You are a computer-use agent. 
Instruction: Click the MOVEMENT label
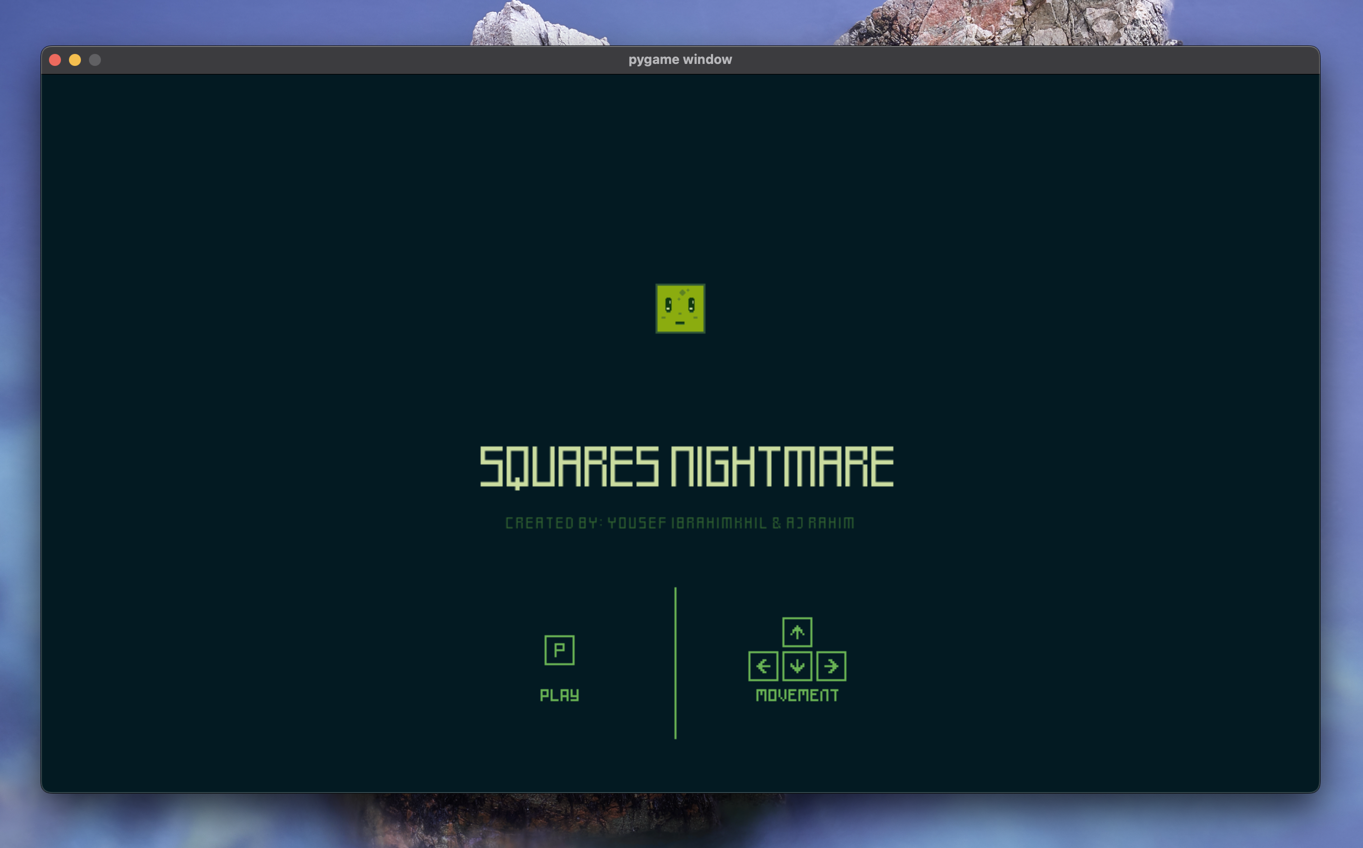tap(797, 696)
